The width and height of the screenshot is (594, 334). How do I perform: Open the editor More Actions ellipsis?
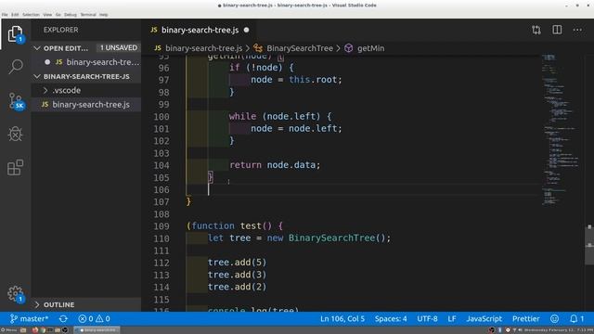tap(577, 30)
